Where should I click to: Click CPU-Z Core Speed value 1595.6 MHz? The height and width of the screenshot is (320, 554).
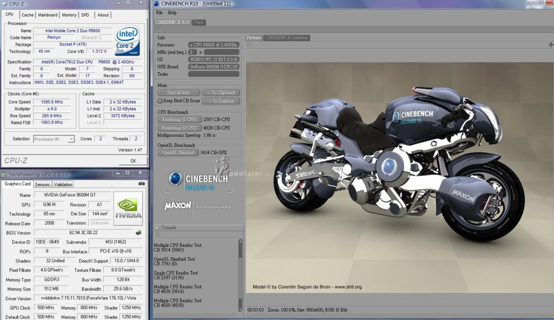(x=52, y=102)
